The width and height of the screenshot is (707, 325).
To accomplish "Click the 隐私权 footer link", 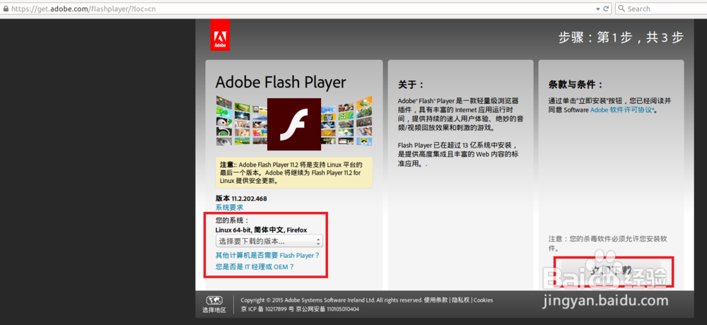I will point(461,300).
